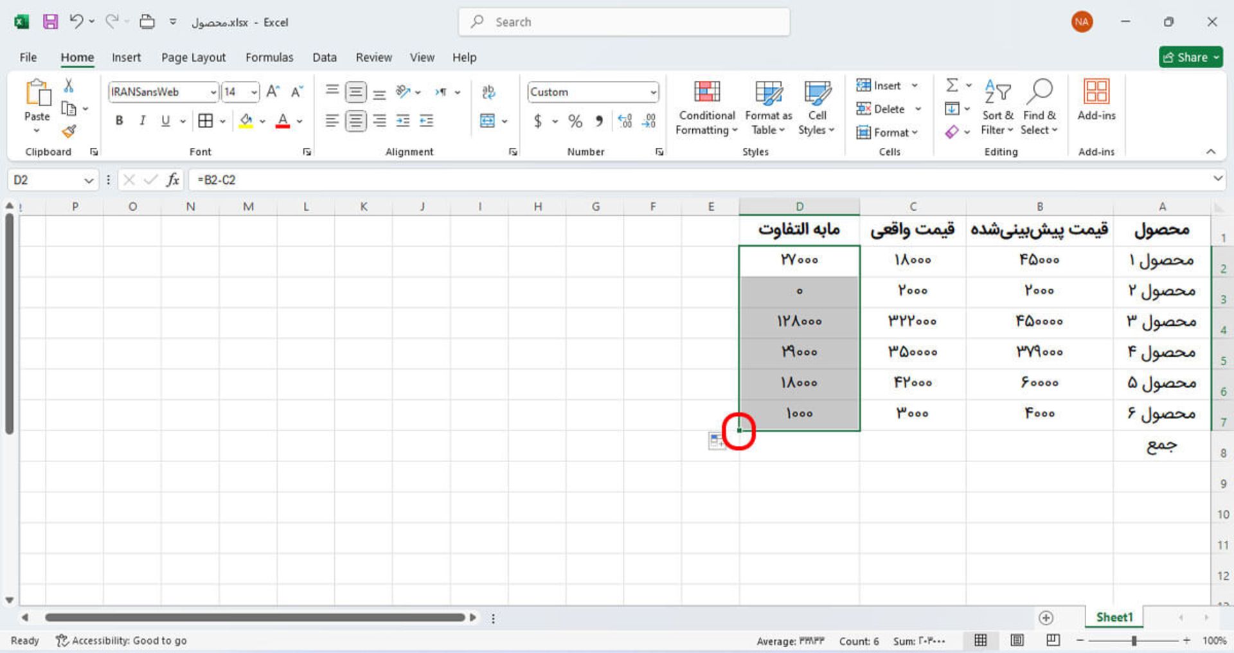
Task: Open the Custom number format dropdown
Action: (653, 93)
